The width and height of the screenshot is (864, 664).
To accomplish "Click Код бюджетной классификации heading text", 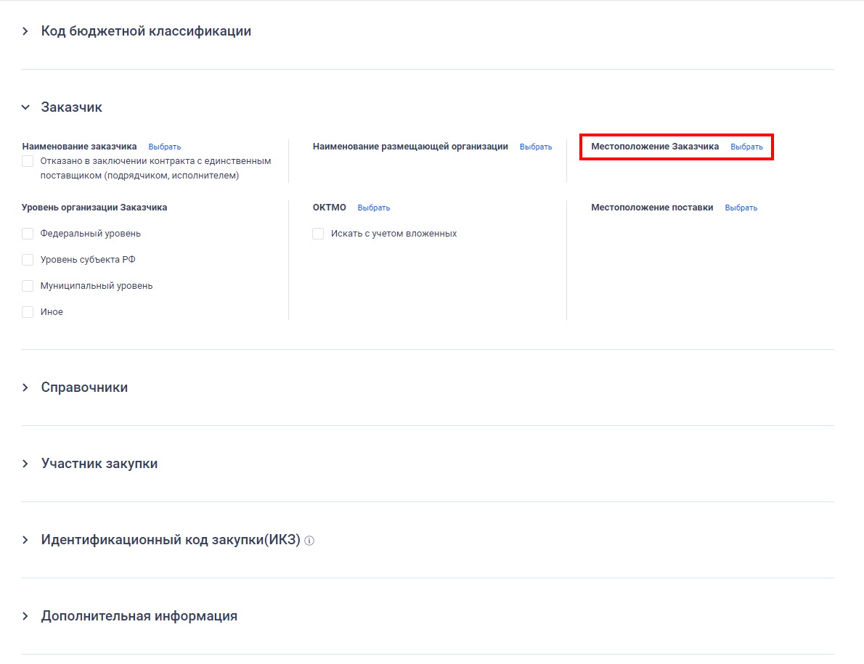I will click(x=146, y=31).
